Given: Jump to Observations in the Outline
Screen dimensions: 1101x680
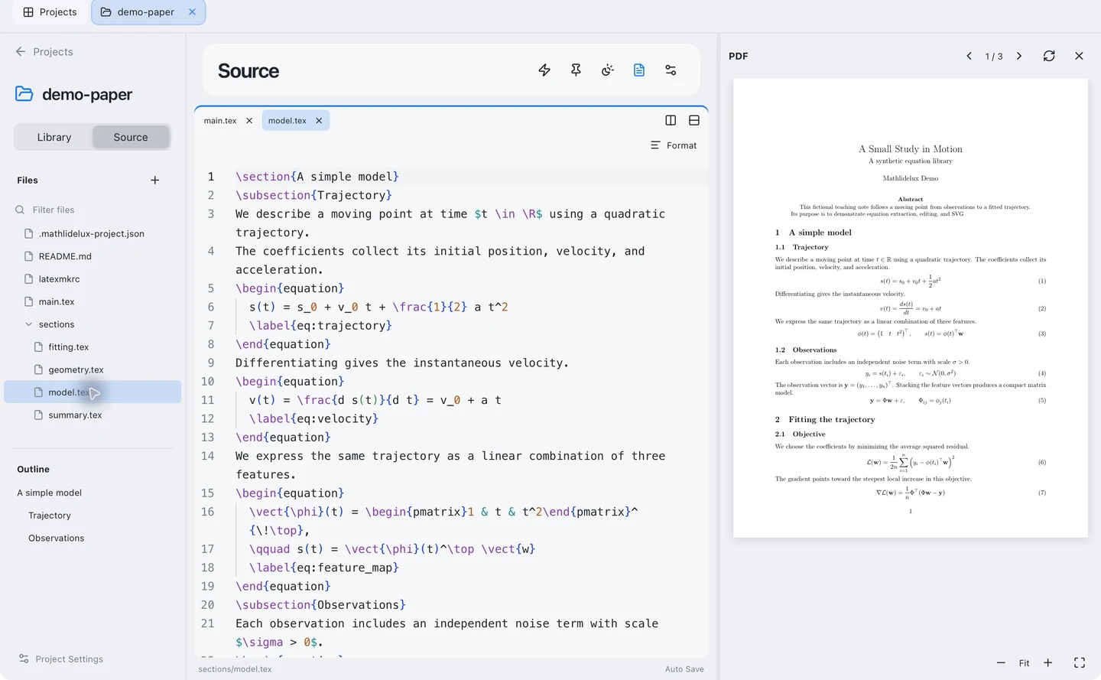Looking at the screenshot, I should tap(57, 538).
